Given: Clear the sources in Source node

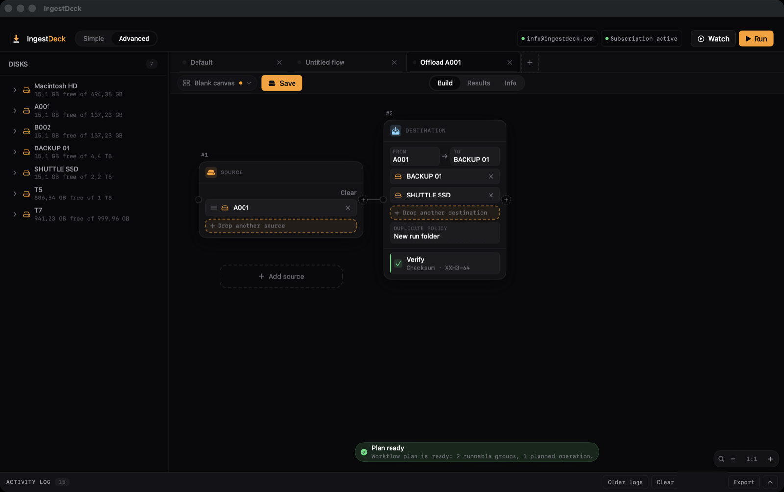Looking at the screenshot, I should (x=348, y=193).
